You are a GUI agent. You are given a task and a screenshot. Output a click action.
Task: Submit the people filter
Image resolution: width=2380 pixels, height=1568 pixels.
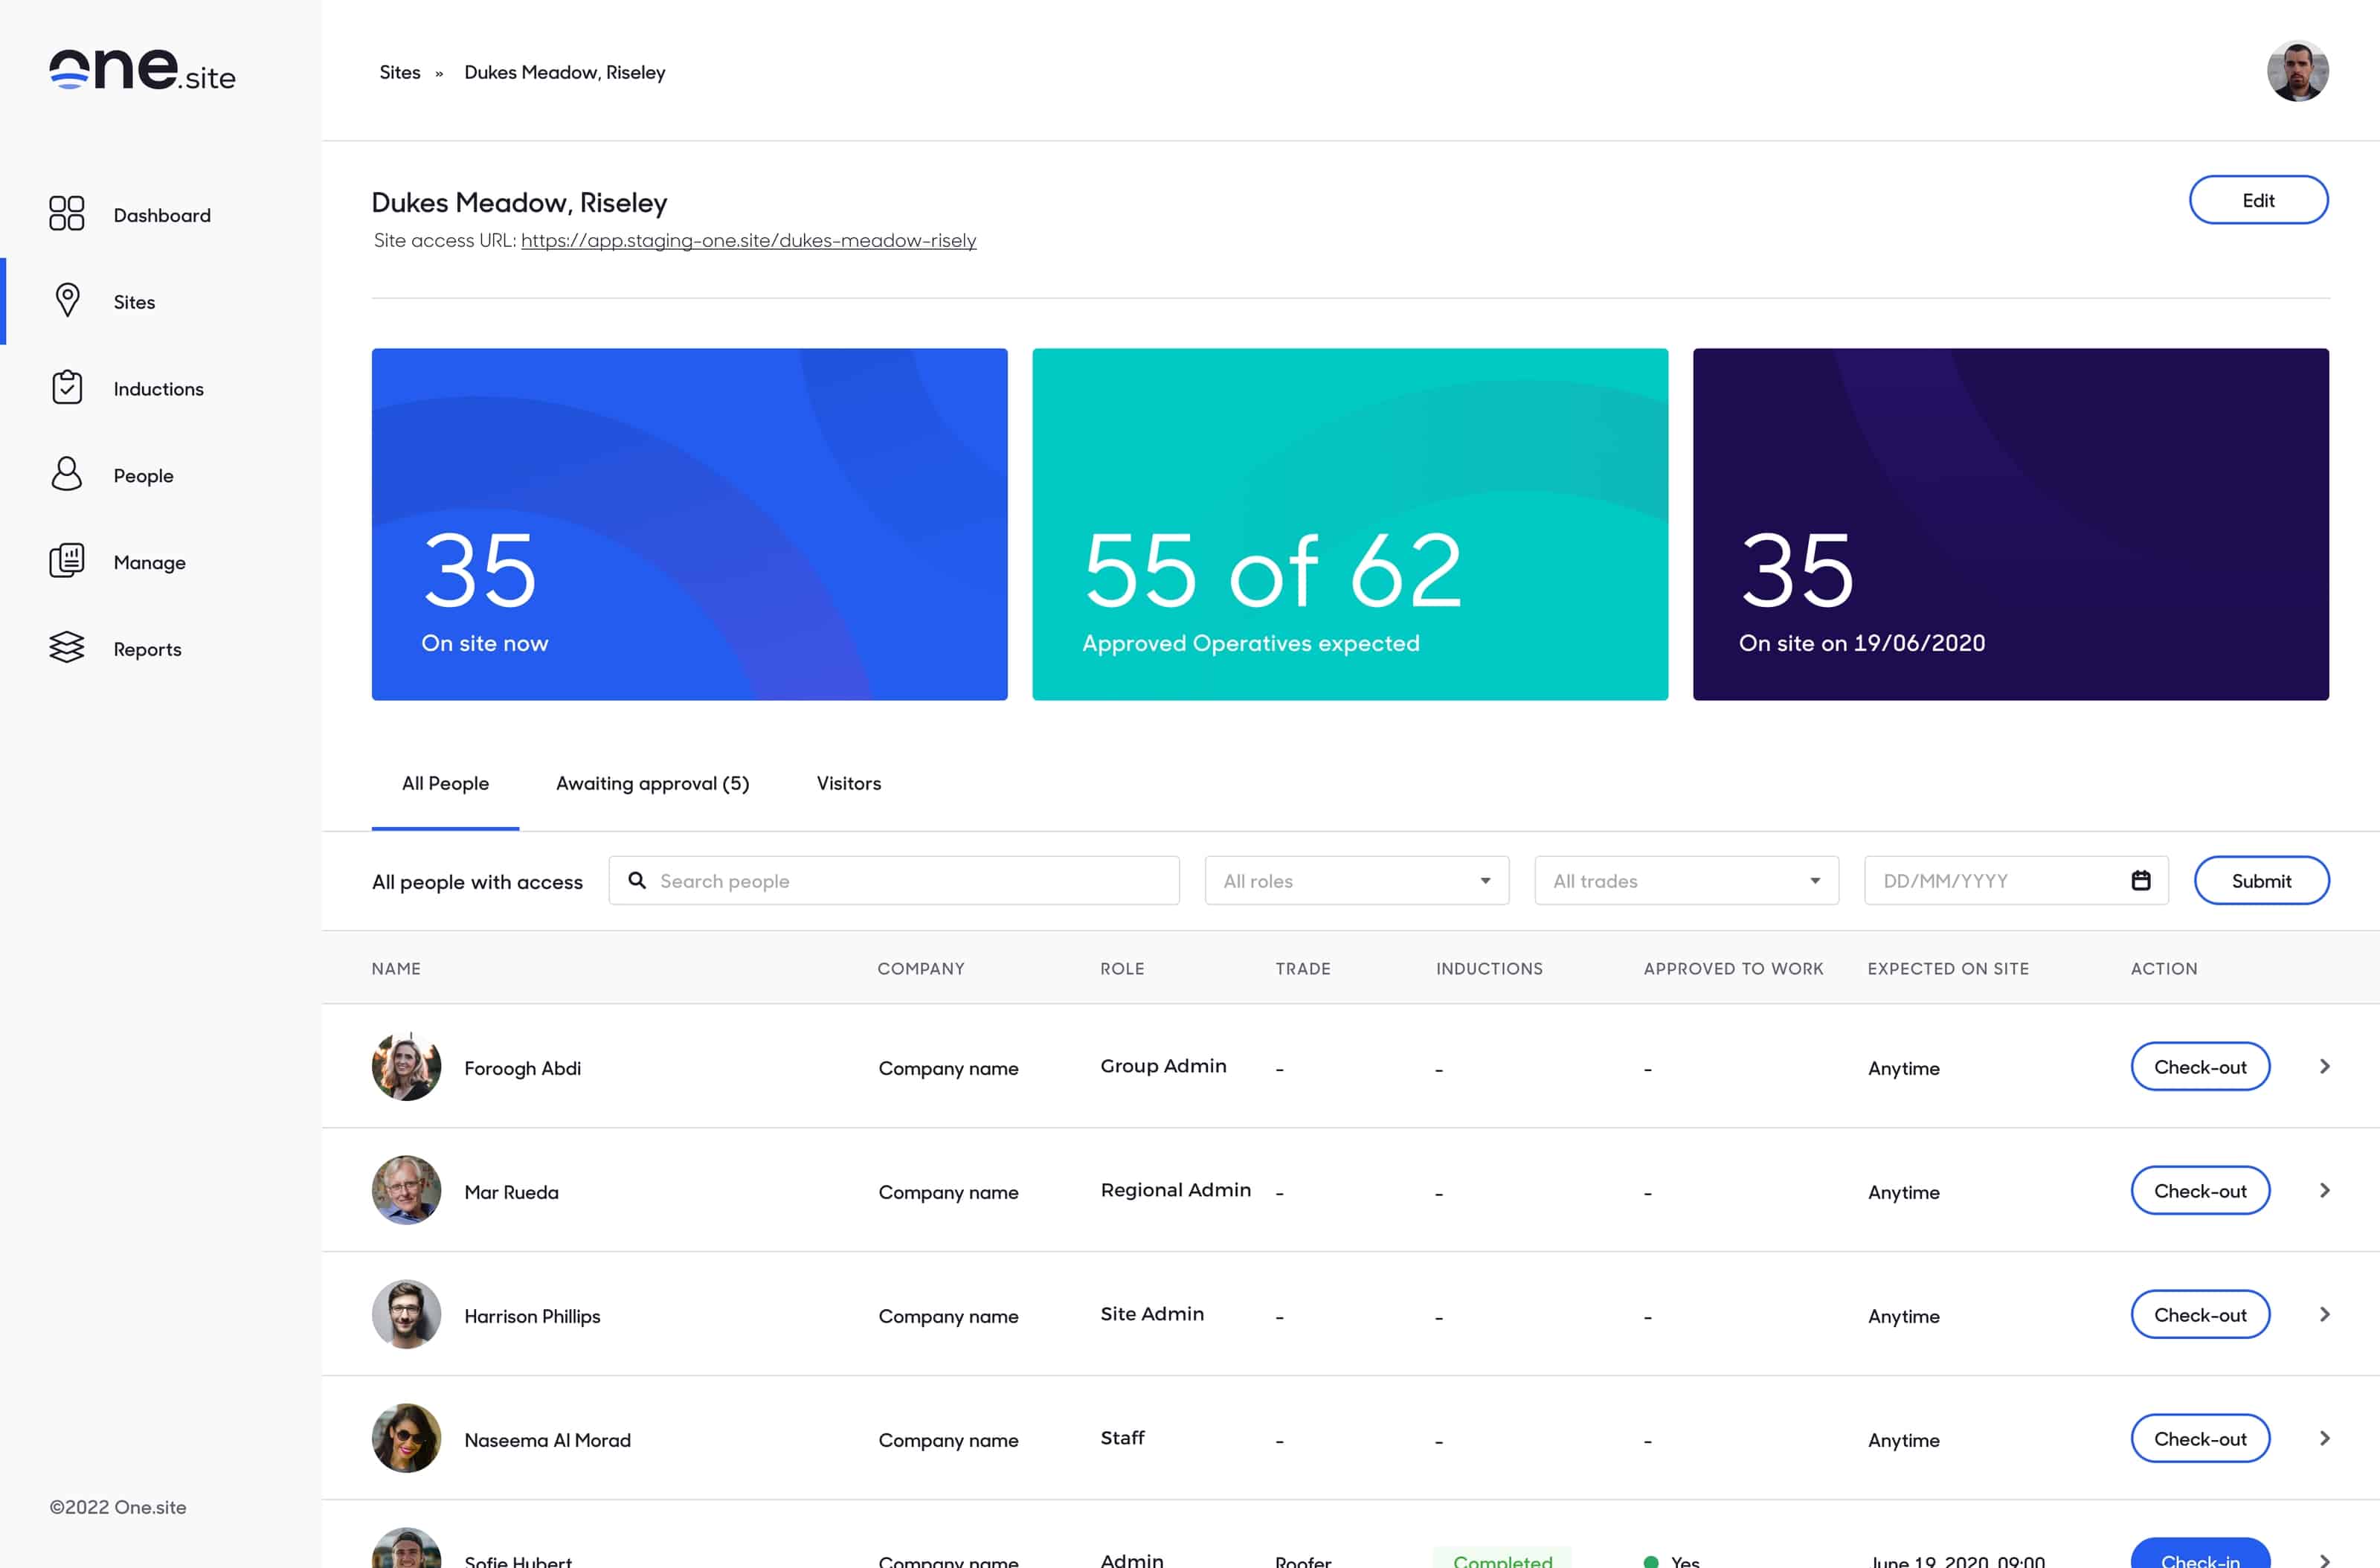(x=2260, y=880)
